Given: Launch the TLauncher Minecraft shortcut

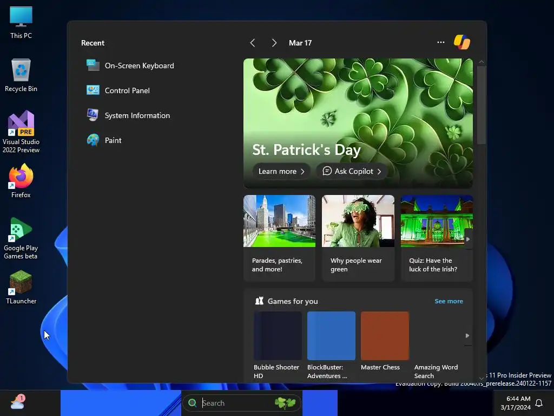Looking at the screenshot, I should pos(21,287).
